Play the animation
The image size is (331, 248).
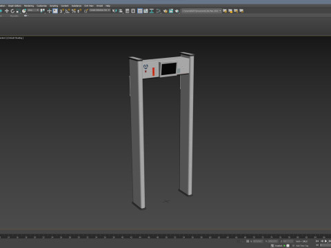(x=325, y=241)
